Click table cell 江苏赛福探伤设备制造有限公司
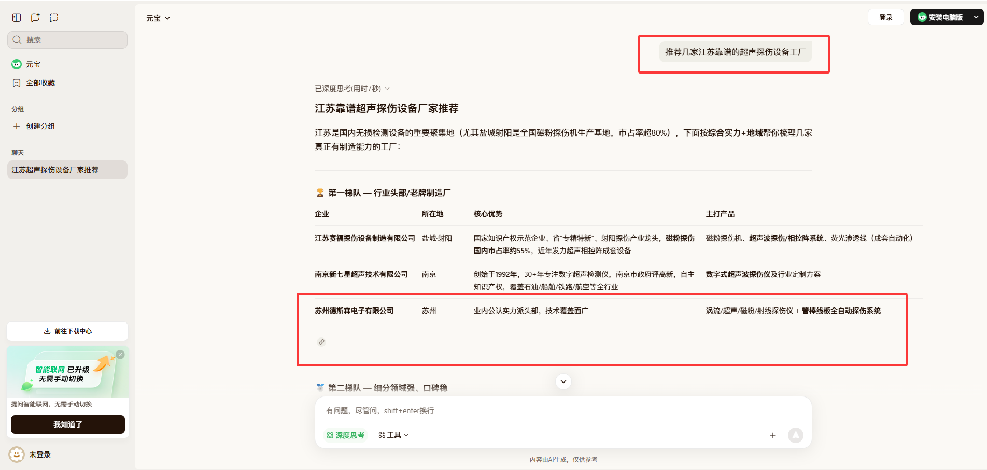The image size is (987, 470). (x=365, y=238)
